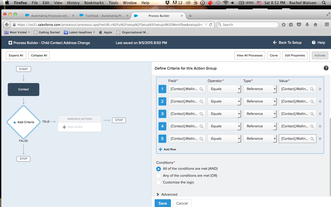
Task: Open Type dropdown in row 1
Action: [x=260, y=89]
